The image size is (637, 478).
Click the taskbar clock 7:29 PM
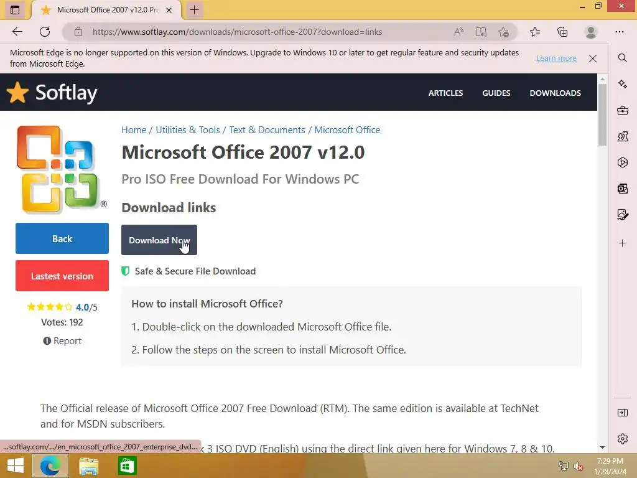tap(610, 461)
